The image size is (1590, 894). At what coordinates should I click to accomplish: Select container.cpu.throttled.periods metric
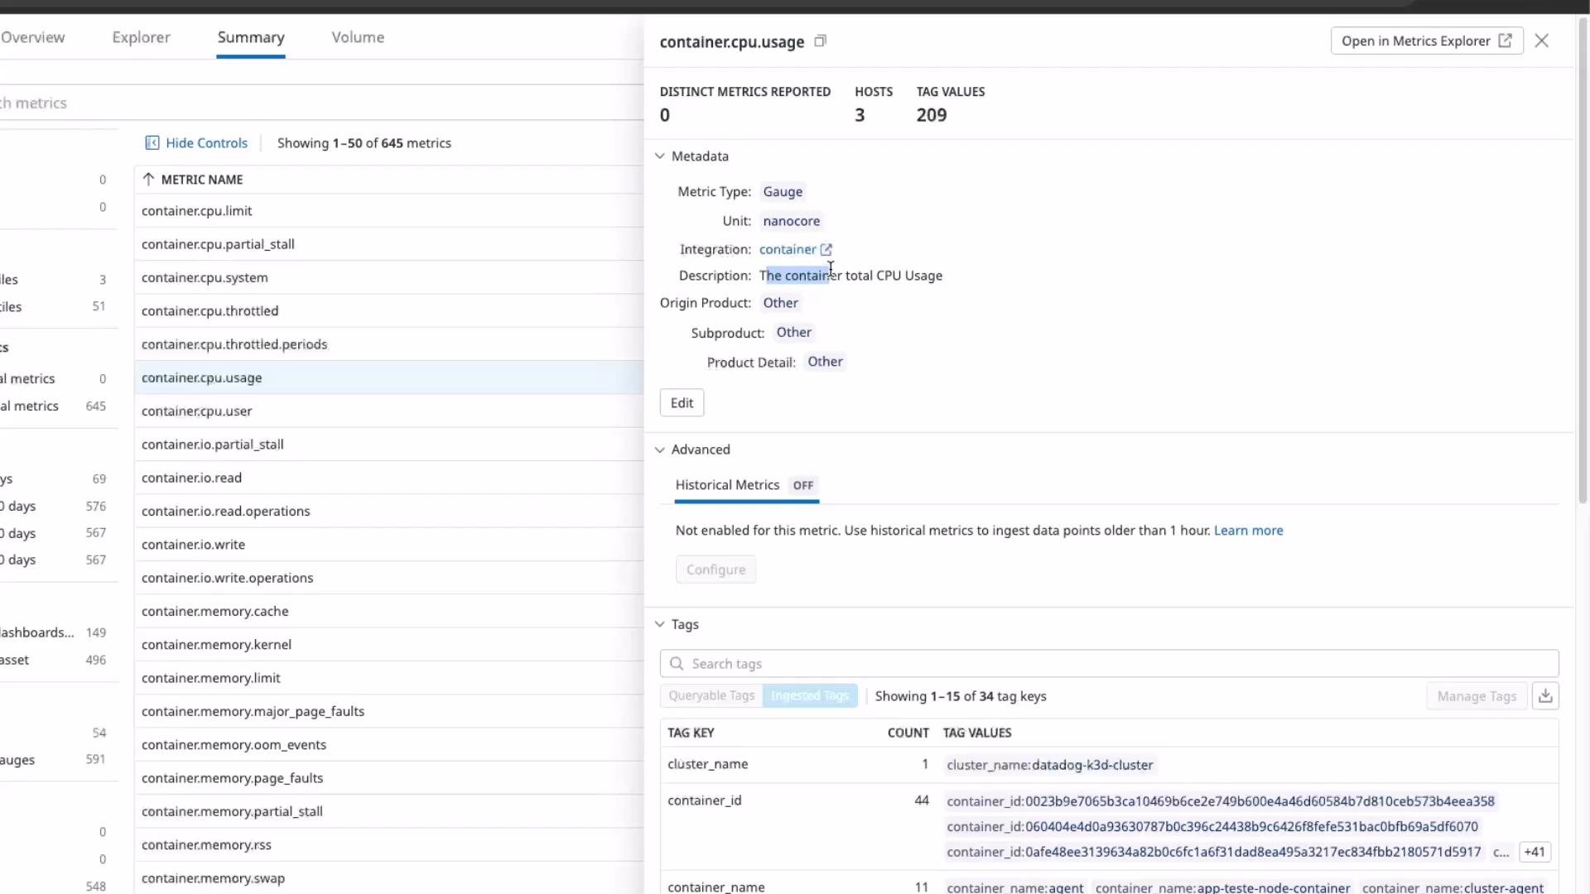coord(388,344)
